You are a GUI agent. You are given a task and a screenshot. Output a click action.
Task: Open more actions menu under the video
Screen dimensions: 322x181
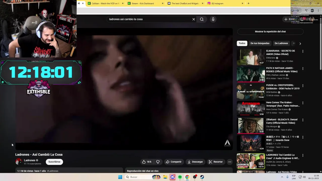[x=230, y=162]
